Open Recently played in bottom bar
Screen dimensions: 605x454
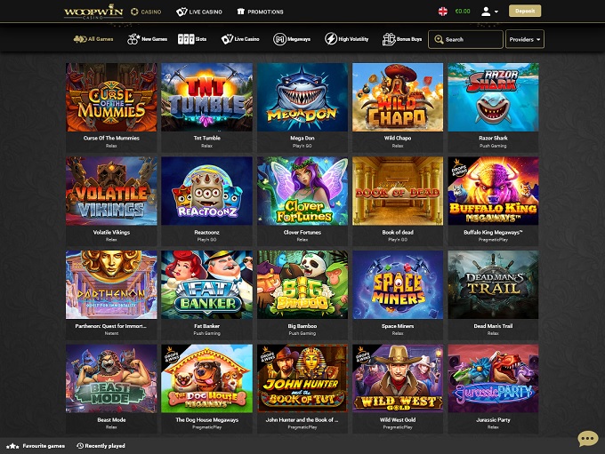pyautogui.click(x=101, y=446)
